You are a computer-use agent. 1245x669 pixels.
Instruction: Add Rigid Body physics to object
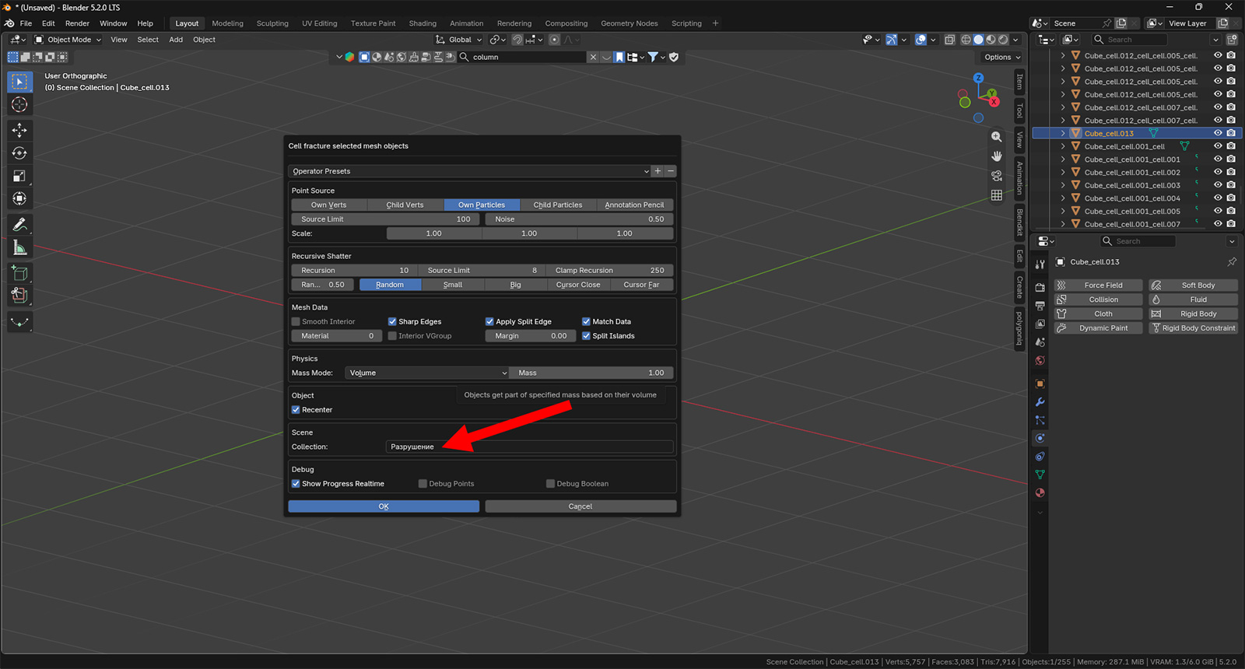tap(1194, 314)
